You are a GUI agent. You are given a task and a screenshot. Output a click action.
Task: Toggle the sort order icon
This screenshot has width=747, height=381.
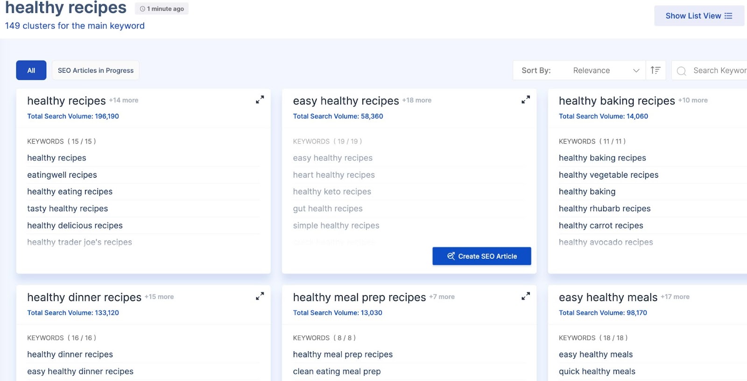tap(655, 70)
